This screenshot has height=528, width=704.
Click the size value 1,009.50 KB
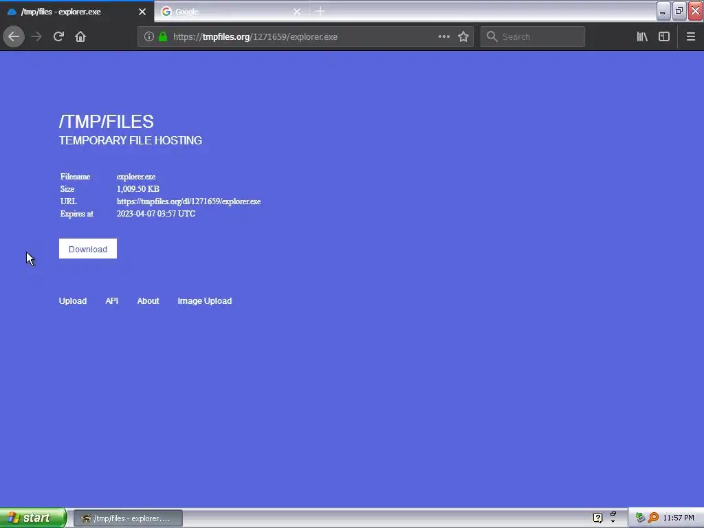[x=137, y=188]
